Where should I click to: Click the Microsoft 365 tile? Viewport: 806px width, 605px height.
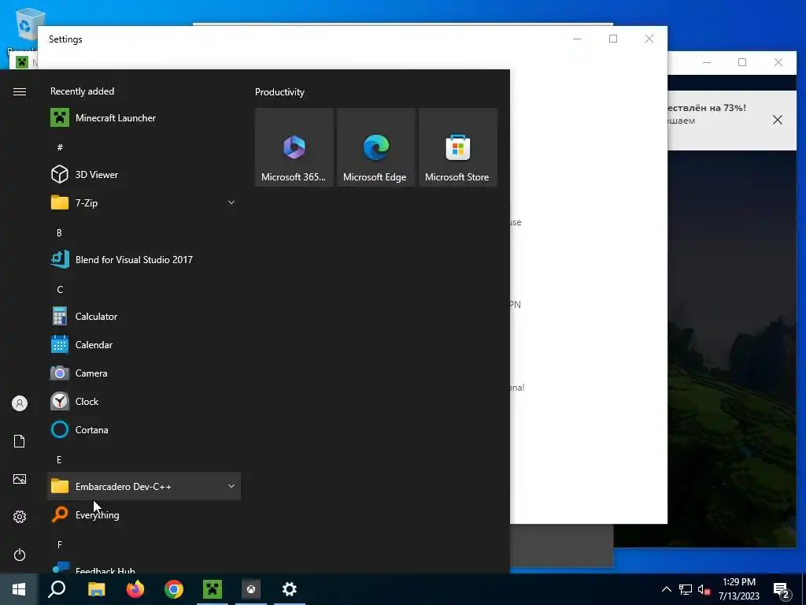coord(294,147)
